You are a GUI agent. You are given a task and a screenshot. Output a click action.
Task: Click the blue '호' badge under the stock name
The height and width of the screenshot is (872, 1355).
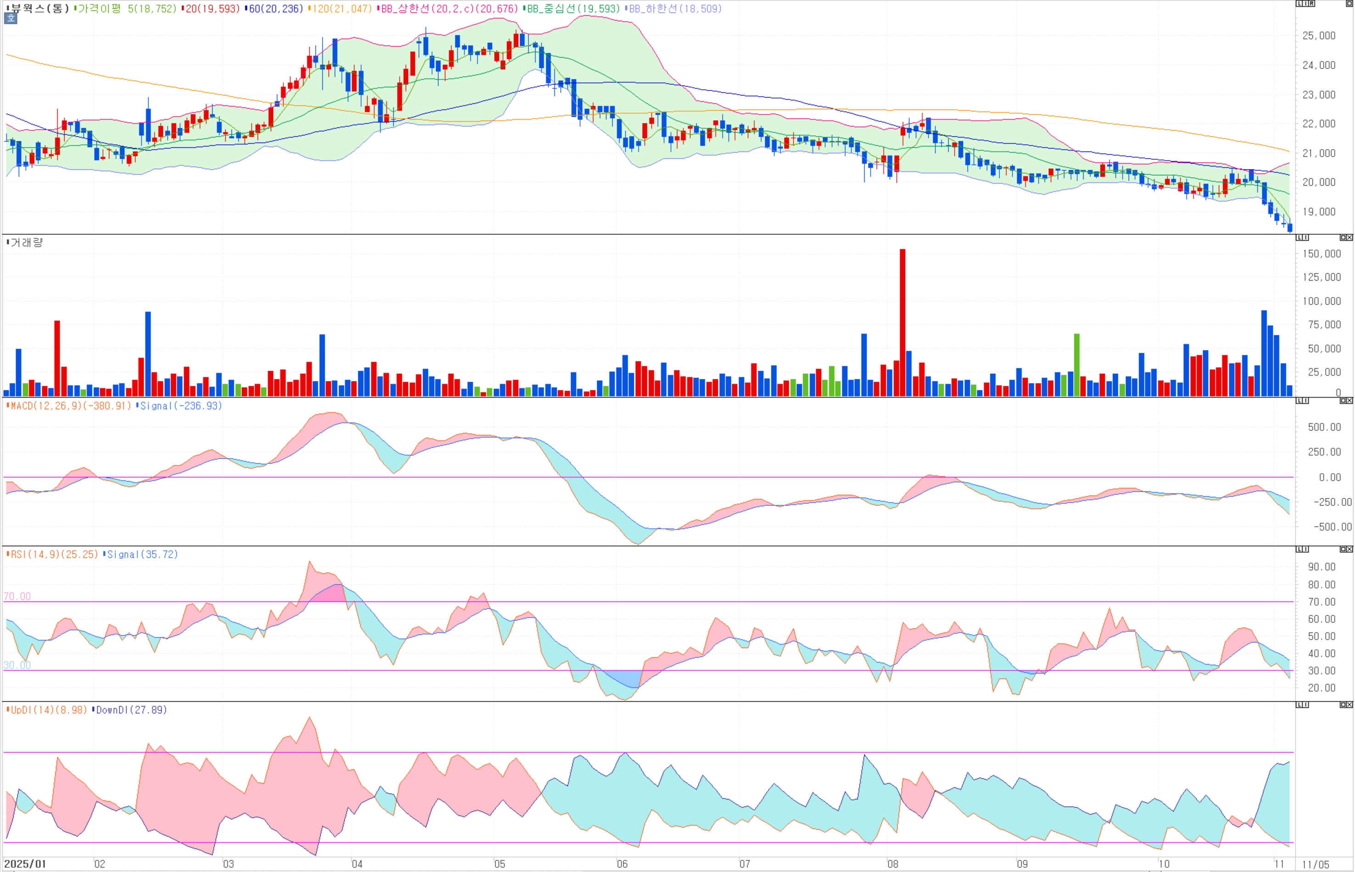click(x=11, y=18)
